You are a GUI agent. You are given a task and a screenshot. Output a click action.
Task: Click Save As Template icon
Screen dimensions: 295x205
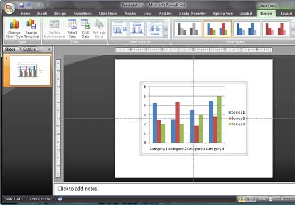[x=31, y=24]
